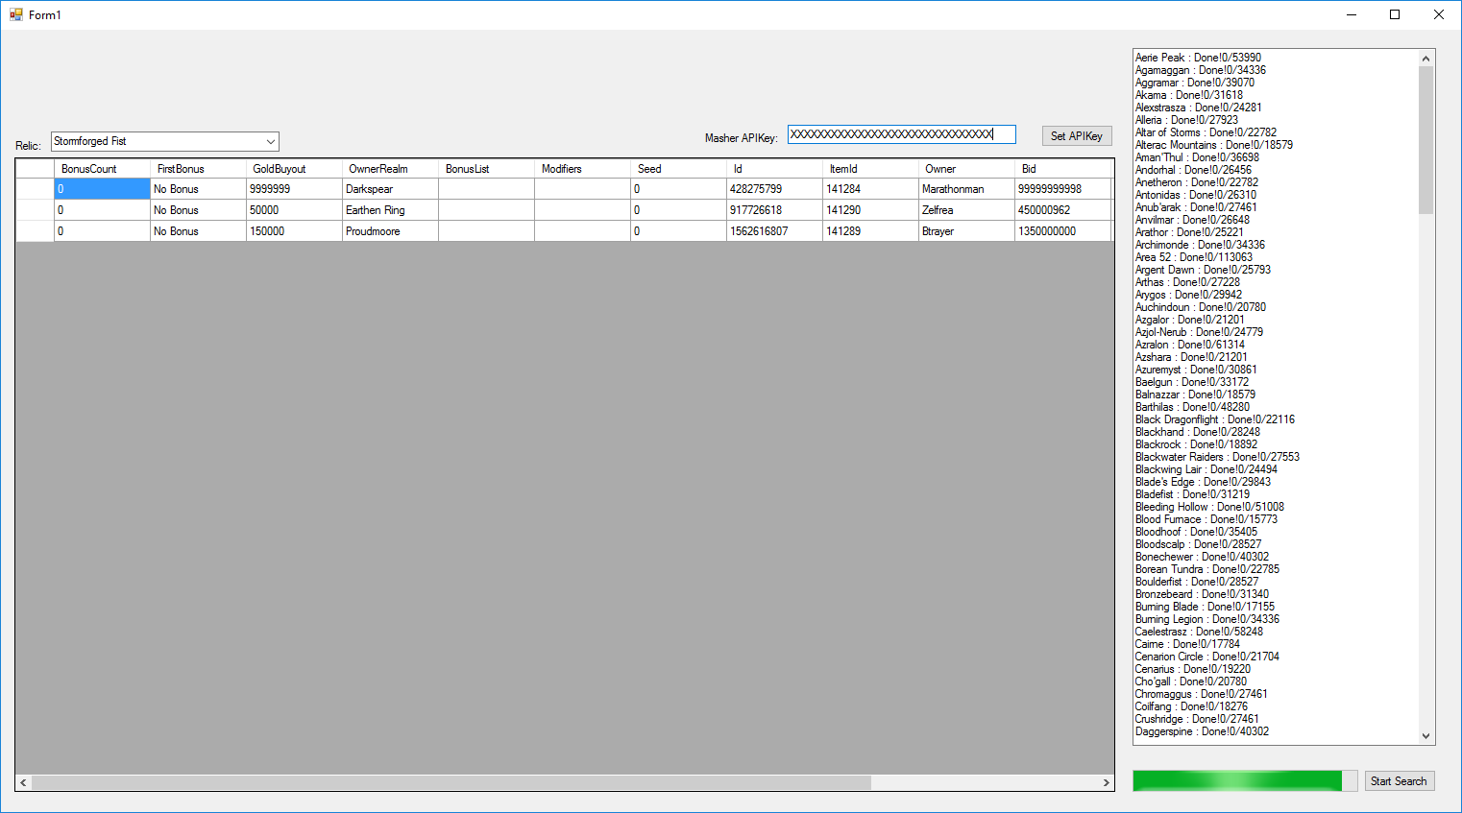
Task: Select the Bid cell 99999999998
Action: [x=1064, y=189]
